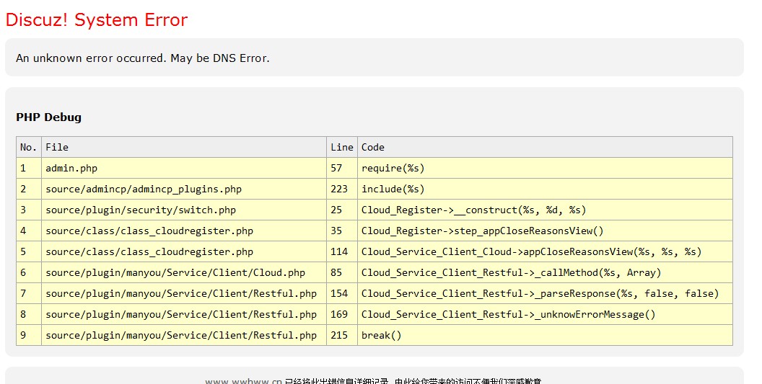Select class_cloudregister.php cell in row 4
Viewport: 762px width, 384px height.
click(184, 231)
